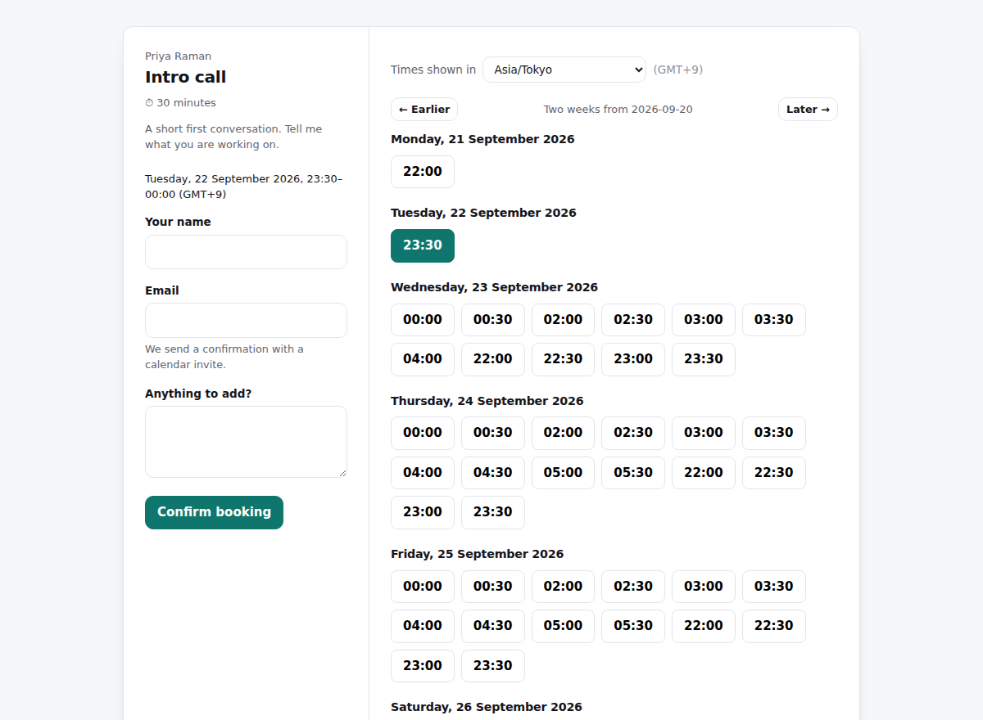Screen dimensions: 983x720
Task: Select 03:30 on Wednesday 23 September
Action: (x=774, y=320)
